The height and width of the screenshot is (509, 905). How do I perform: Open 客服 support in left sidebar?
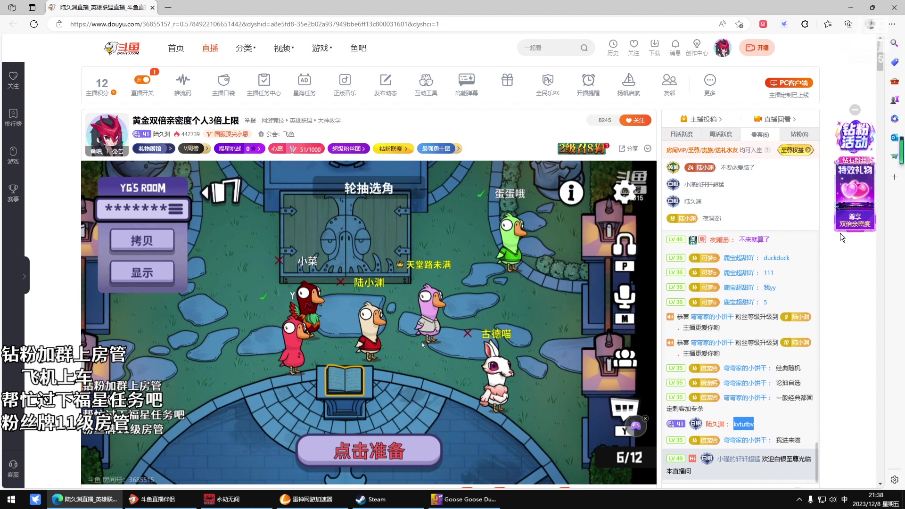(13, 469)
